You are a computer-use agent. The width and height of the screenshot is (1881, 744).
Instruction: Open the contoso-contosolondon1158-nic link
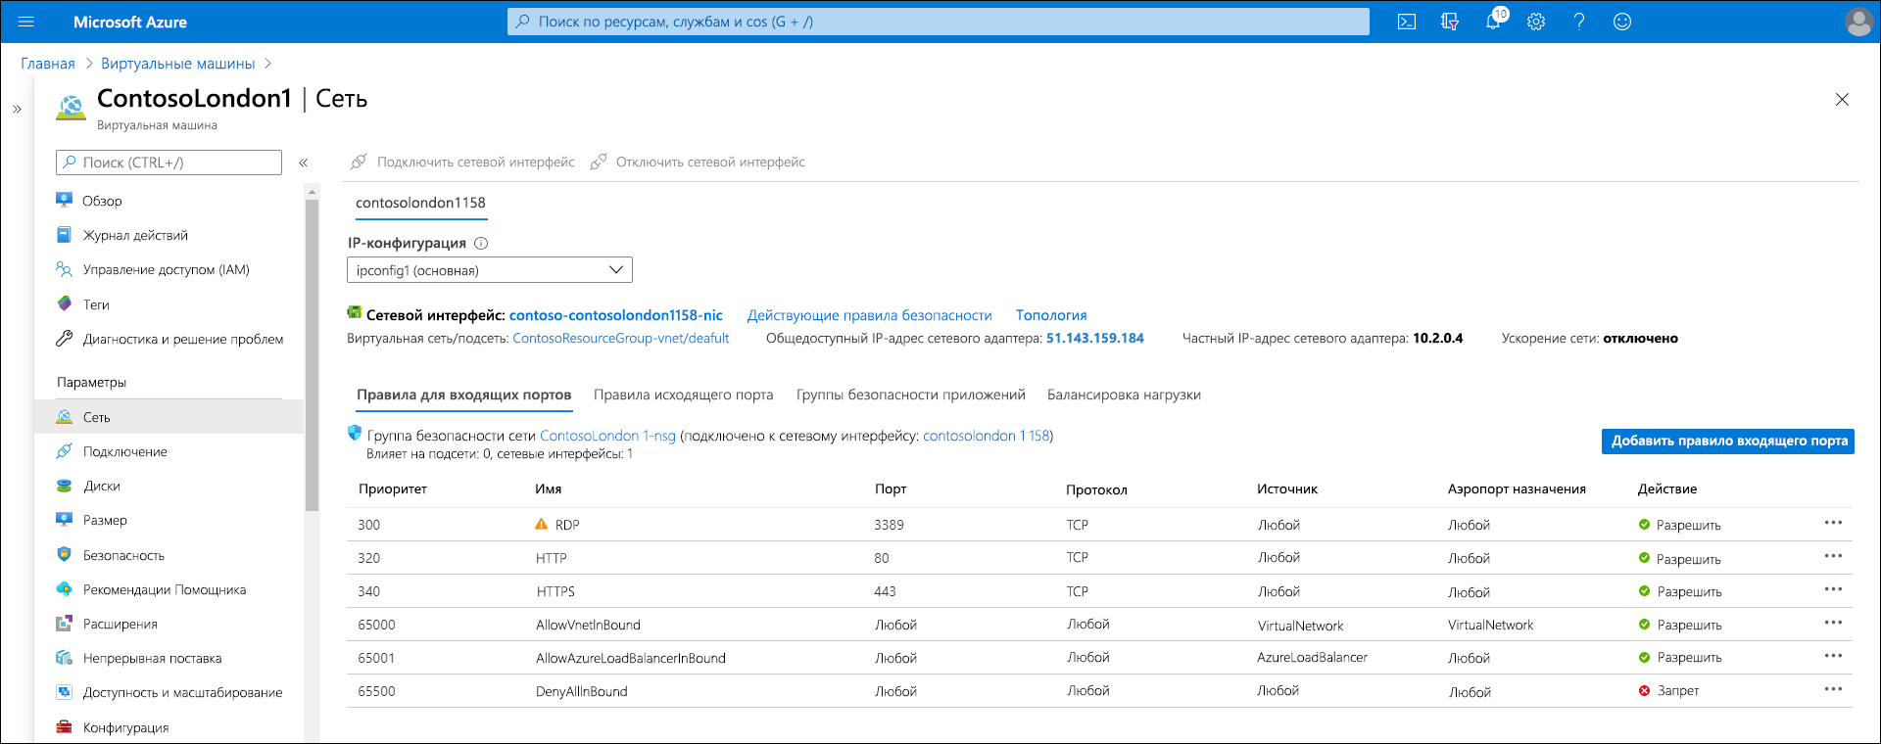pyautogui.click(x=616, y=315)
